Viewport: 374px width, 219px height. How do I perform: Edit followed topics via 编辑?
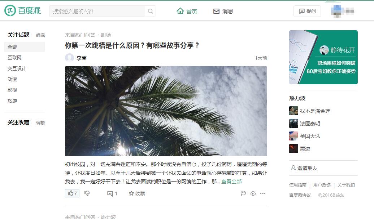tap(40, 35)
